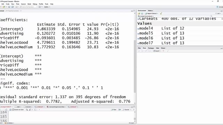
Task: Switch to the Files tab
Action: tap(139, 48)
